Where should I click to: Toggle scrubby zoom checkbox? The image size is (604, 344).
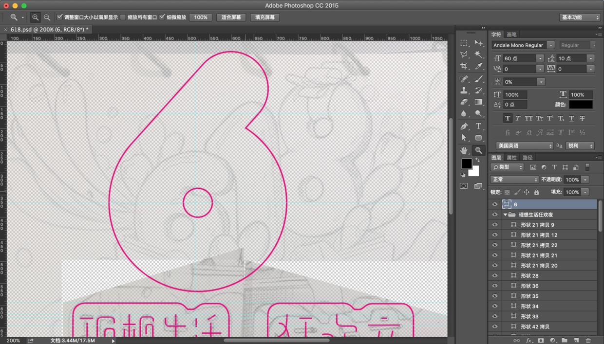pos(162,17)
